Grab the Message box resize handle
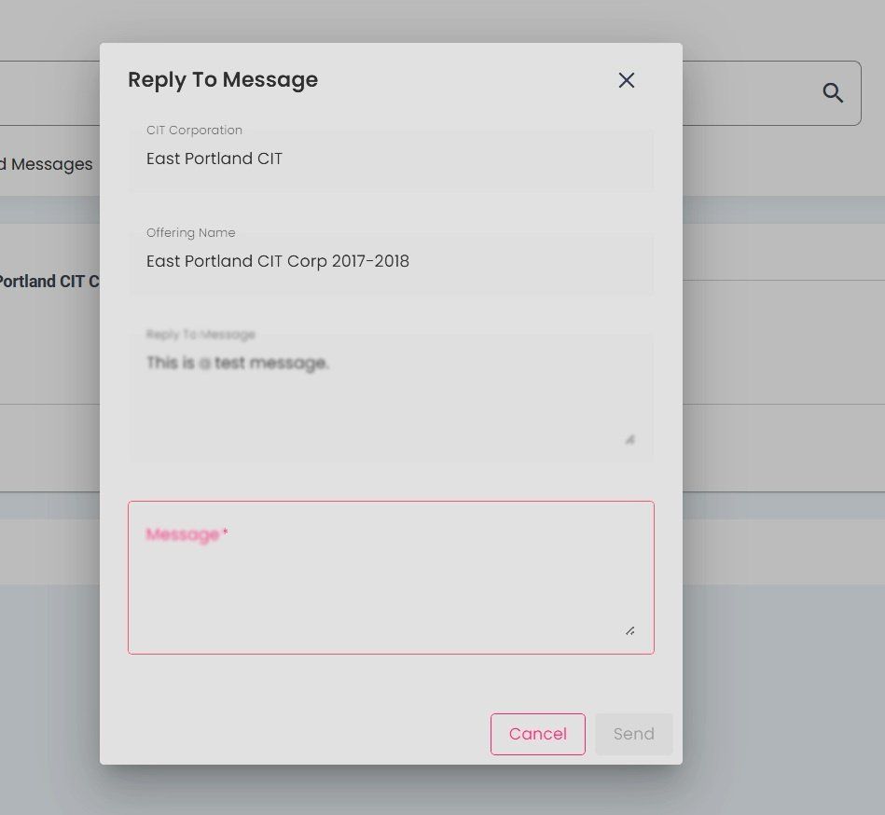885x815 pixels. point(630,631)
